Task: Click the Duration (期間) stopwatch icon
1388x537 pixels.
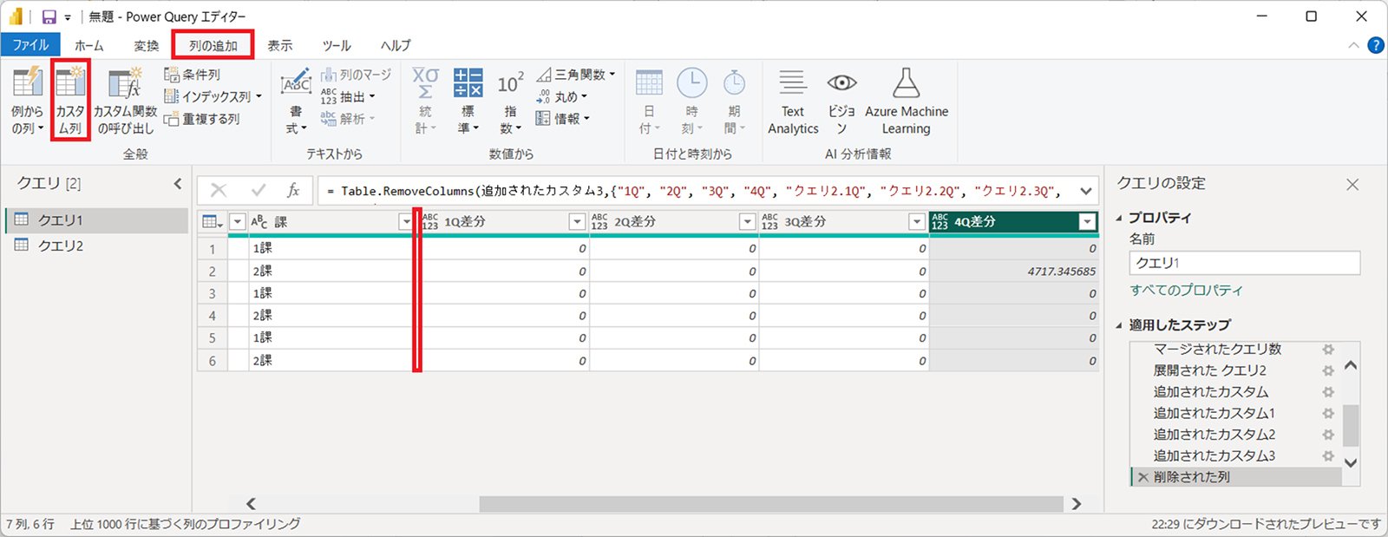Action: point(734,82)
